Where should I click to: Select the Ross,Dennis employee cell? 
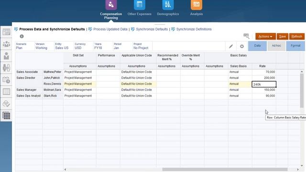[x=53, y=84]
